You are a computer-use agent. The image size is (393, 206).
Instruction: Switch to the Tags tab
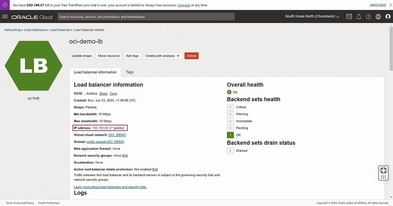pyautogui.click(x=130, y=72)
